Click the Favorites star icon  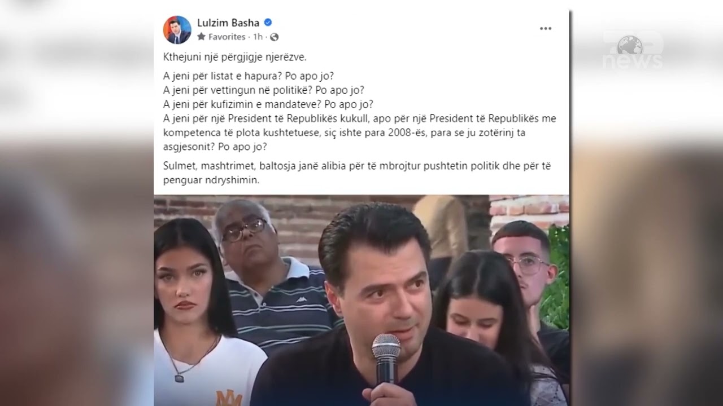coord(201,37)
